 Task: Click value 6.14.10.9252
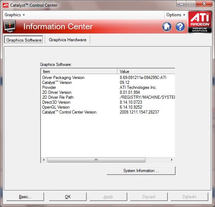tap(131, 107)
